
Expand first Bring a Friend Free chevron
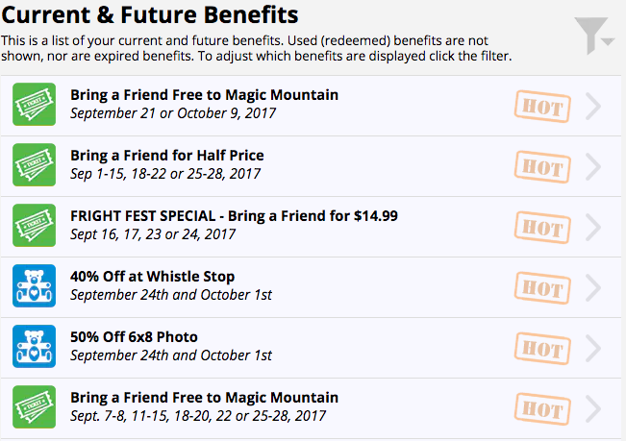(x=593, y=106)
